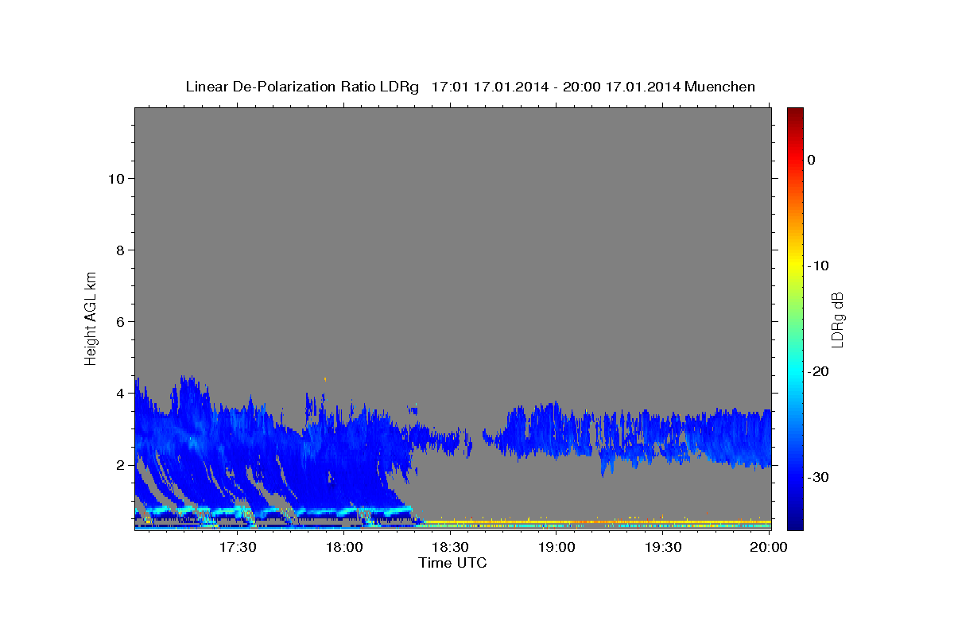Image resolution: width=954 pixels, height=636 pixels.
Task: Click the yellow band of the colorbar
Action: tap(795, 266)
